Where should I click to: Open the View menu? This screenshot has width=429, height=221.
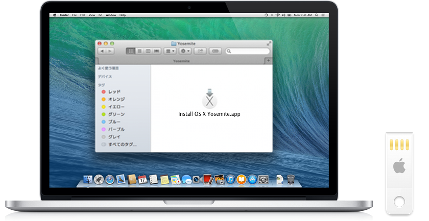[x=92, y=15]
